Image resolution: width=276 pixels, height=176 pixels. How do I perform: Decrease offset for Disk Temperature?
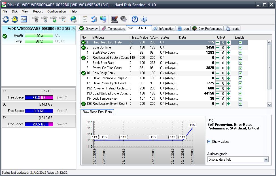[x=218, y=99]
